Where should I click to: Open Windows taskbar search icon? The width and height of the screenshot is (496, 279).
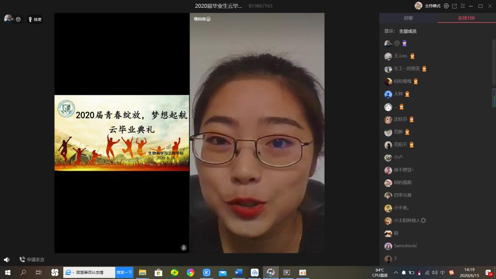(23, 272)
